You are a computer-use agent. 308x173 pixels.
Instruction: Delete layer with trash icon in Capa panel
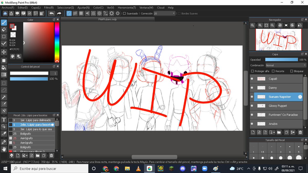(300, 132)
